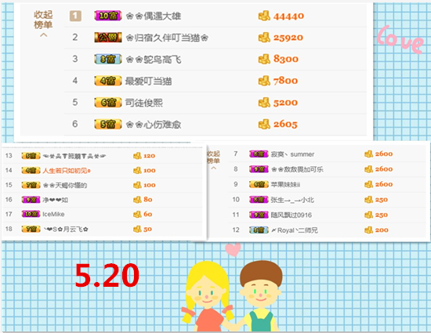The width and height of the screenshot is (431, 333).
Task: Collapse the top leaderboard with 收起榜单
Action: (43, 20)
